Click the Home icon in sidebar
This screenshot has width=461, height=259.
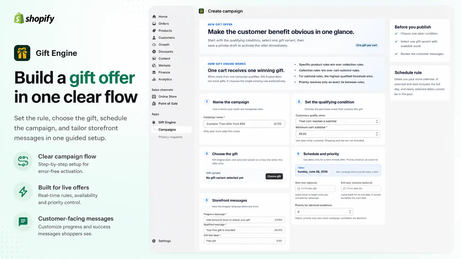(x=154, y=17)
